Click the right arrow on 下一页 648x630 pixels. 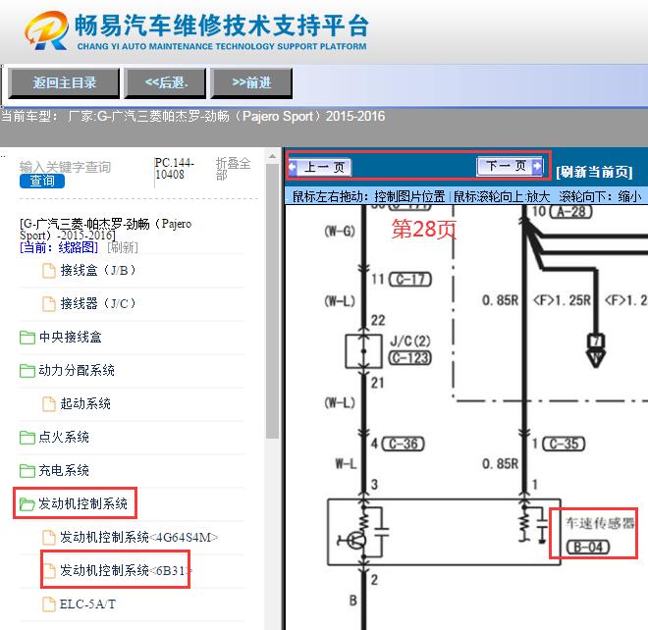click(x=537, y=166)
